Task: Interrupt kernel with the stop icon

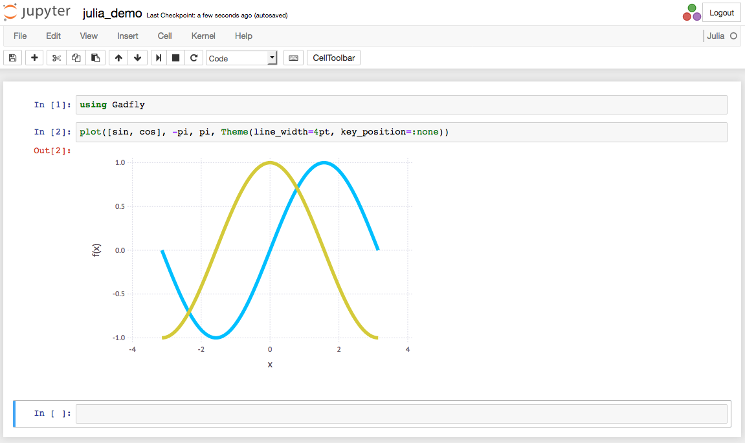Action: tap(175, 58)
